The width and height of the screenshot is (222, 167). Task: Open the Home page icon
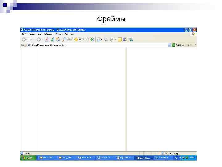[x=58, y=40]
